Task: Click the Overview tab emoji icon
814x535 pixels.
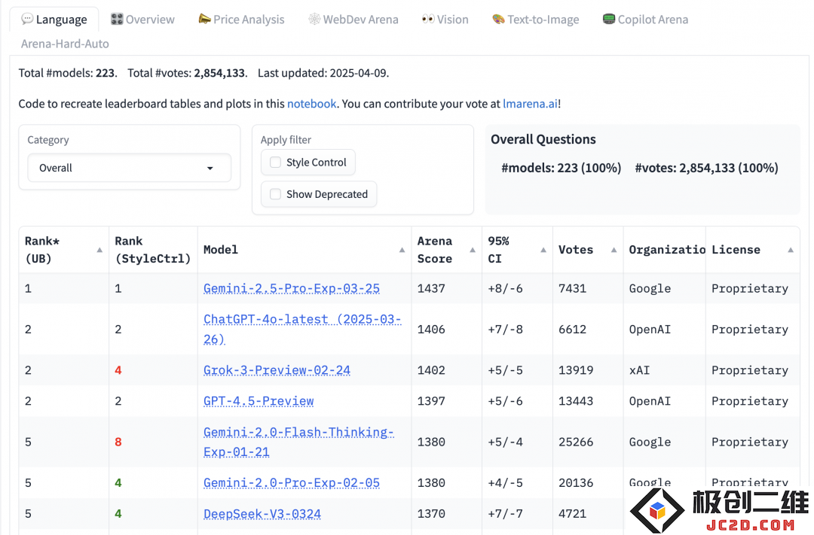Action: 117,19
